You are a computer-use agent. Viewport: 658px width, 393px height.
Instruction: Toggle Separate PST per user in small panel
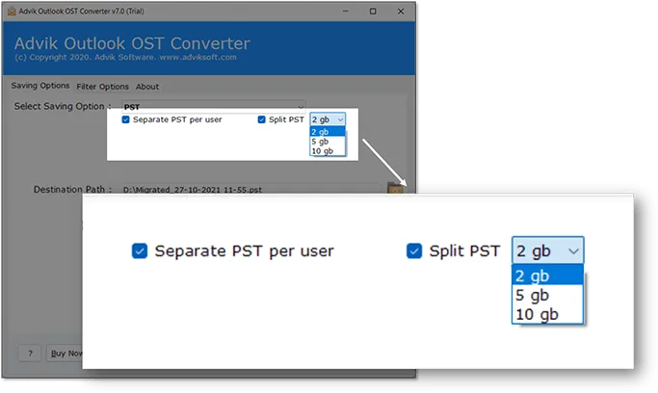coord(125,119)
